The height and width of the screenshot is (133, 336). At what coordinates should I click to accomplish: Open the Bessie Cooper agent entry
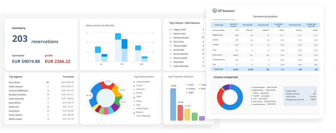15,119
